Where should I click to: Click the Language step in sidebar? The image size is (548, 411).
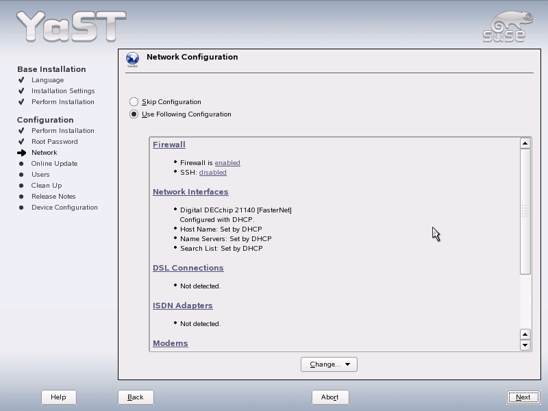pyautogui.click(x=47, y=80)
